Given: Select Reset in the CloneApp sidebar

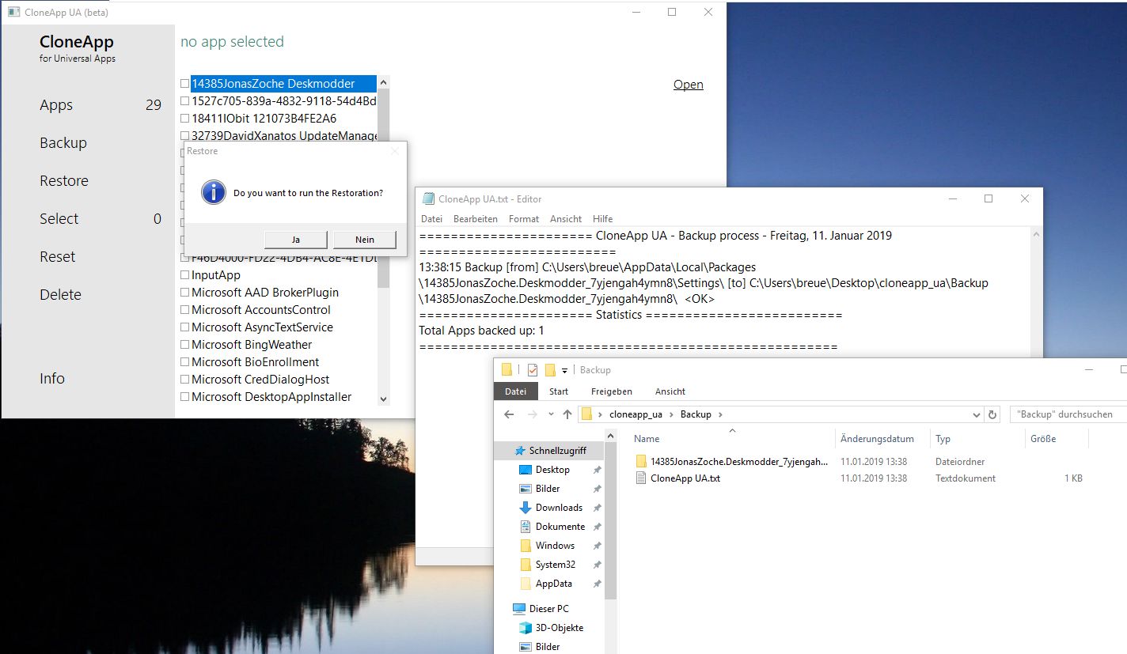Looking at the screenshot, I should [x=58, y=257].
